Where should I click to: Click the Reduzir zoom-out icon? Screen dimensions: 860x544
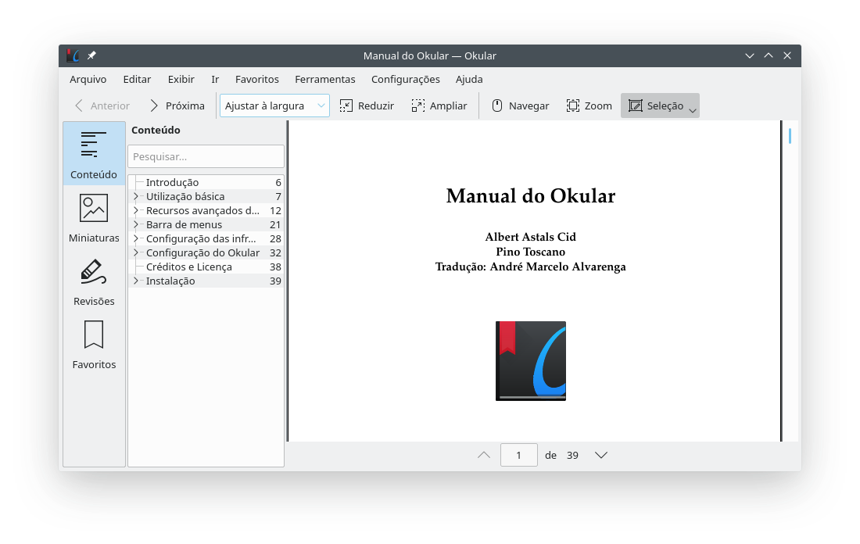(346, 106)
